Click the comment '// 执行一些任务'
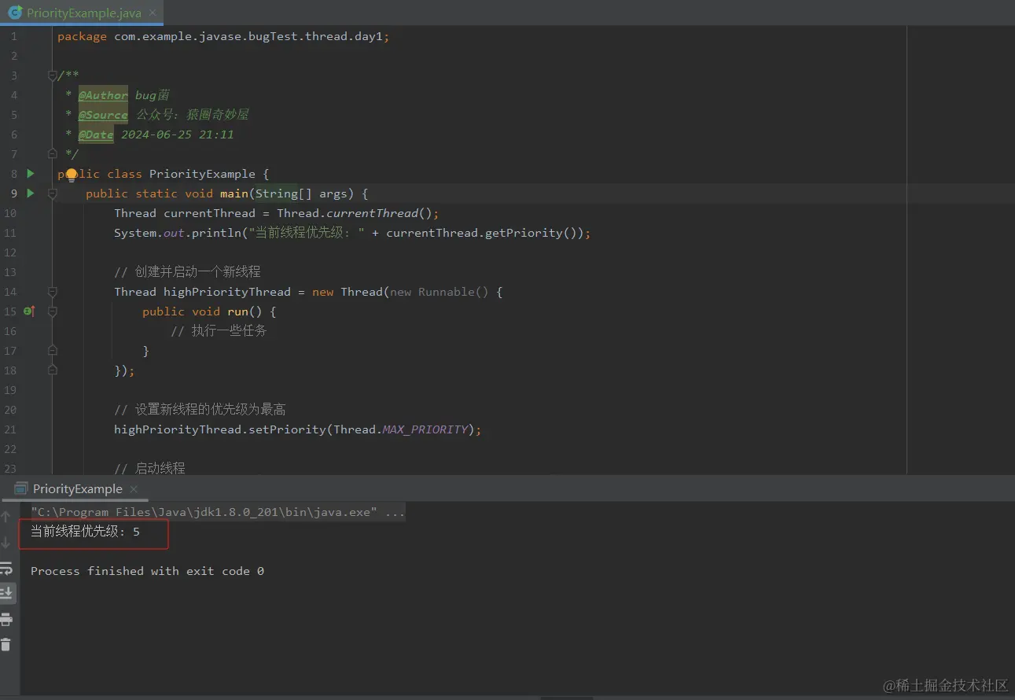Viewport: 1015px width, 700px height. pyautogui.click(x=219, y=331)
